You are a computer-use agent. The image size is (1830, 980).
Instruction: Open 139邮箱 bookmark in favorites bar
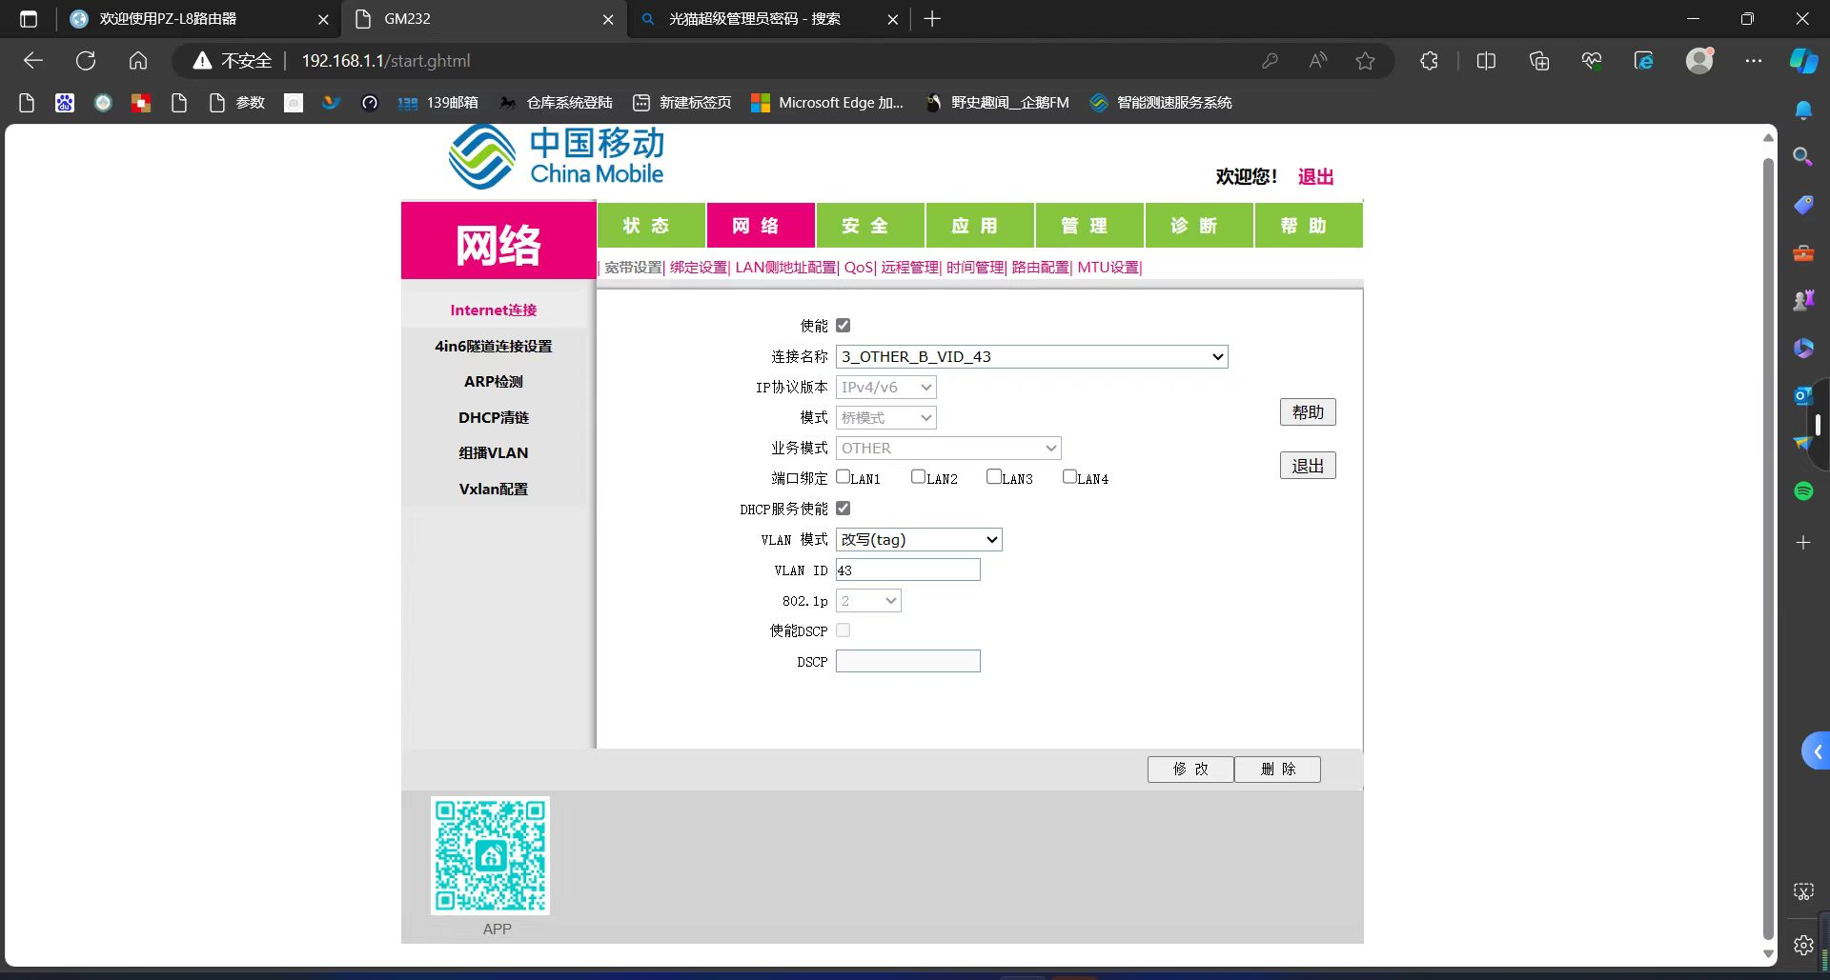[437, 103]
